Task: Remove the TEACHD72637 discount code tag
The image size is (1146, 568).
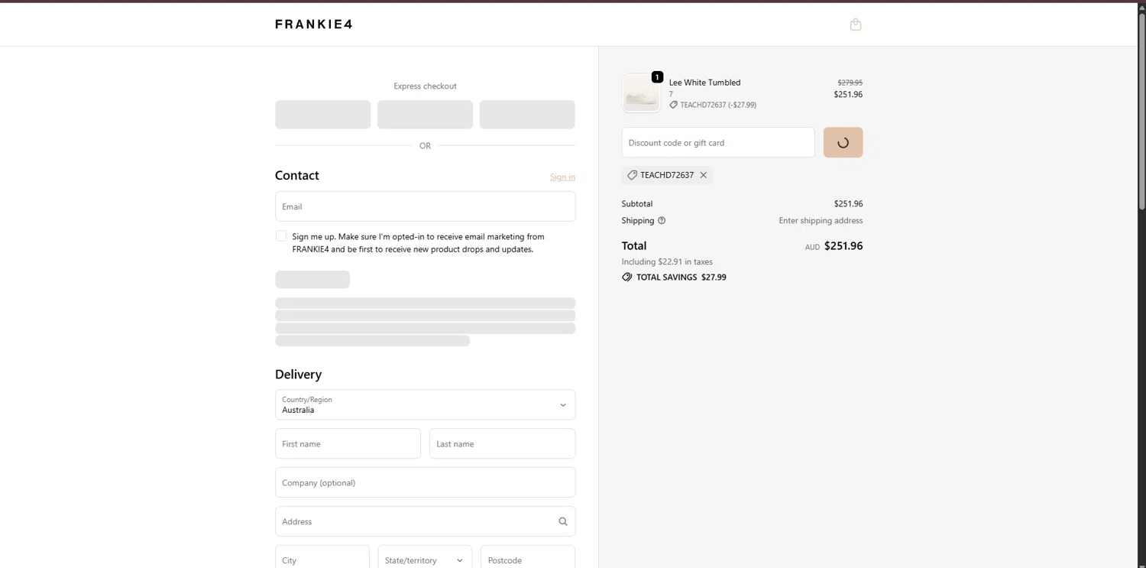Action: (x=704, y=175)
